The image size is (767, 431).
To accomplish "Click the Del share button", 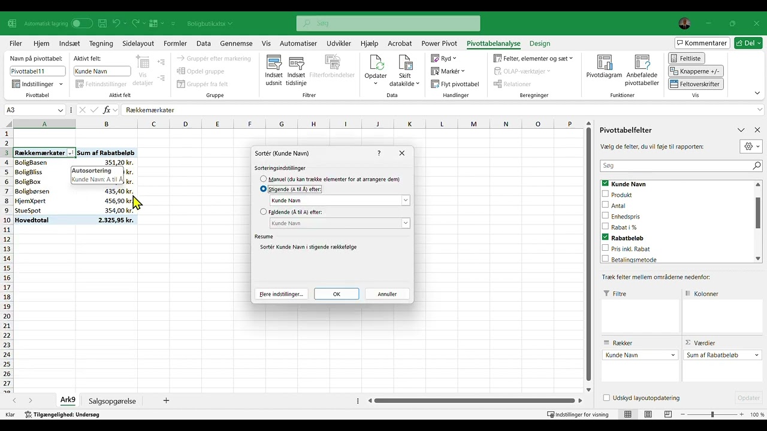I will pos(748,43).
